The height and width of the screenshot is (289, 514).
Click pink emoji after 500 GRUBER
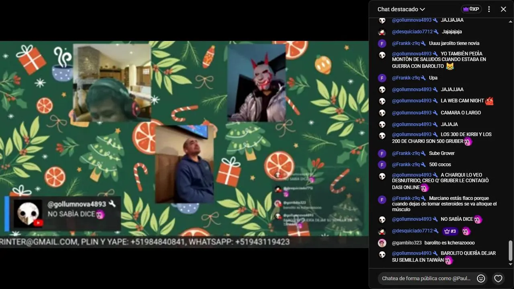[x=468, y=142]
